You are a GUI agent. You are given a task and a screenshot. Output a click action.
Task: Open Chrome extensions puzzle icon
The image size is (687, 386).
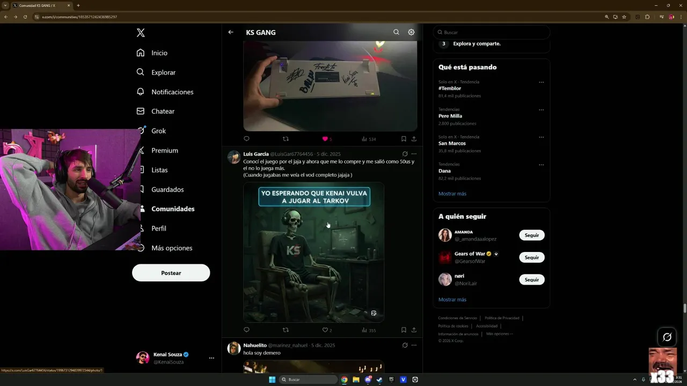point(647,17)
